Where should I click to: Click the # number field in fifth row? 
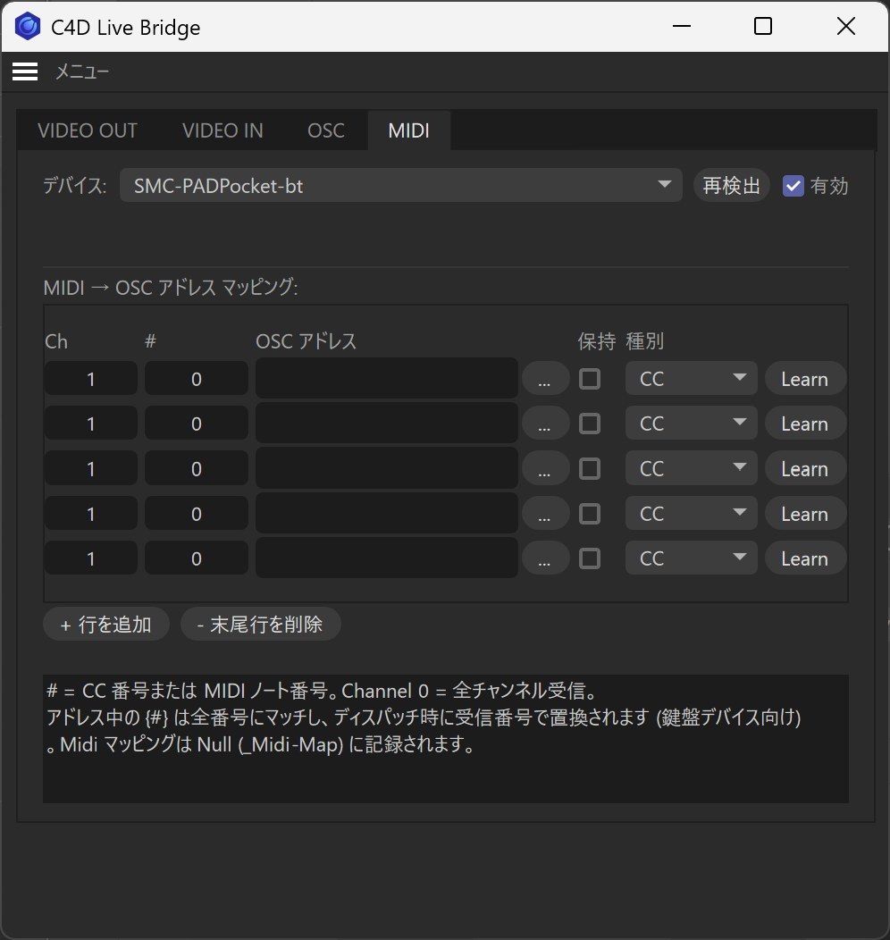(197, 558)
